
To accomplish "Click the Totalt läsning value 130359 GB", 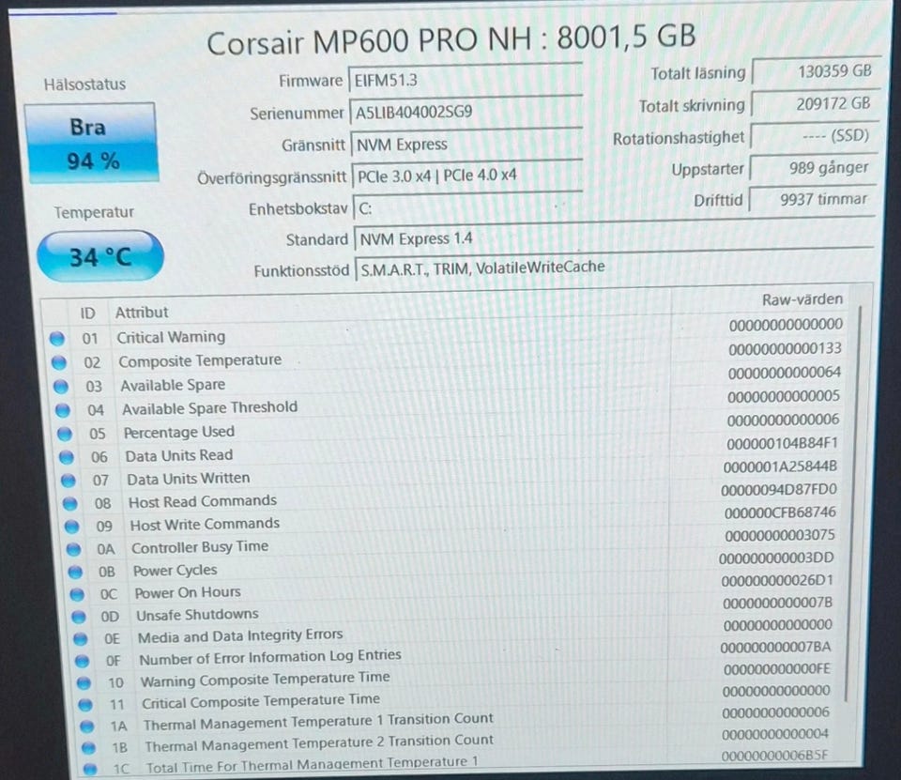I will pos(816,71).
